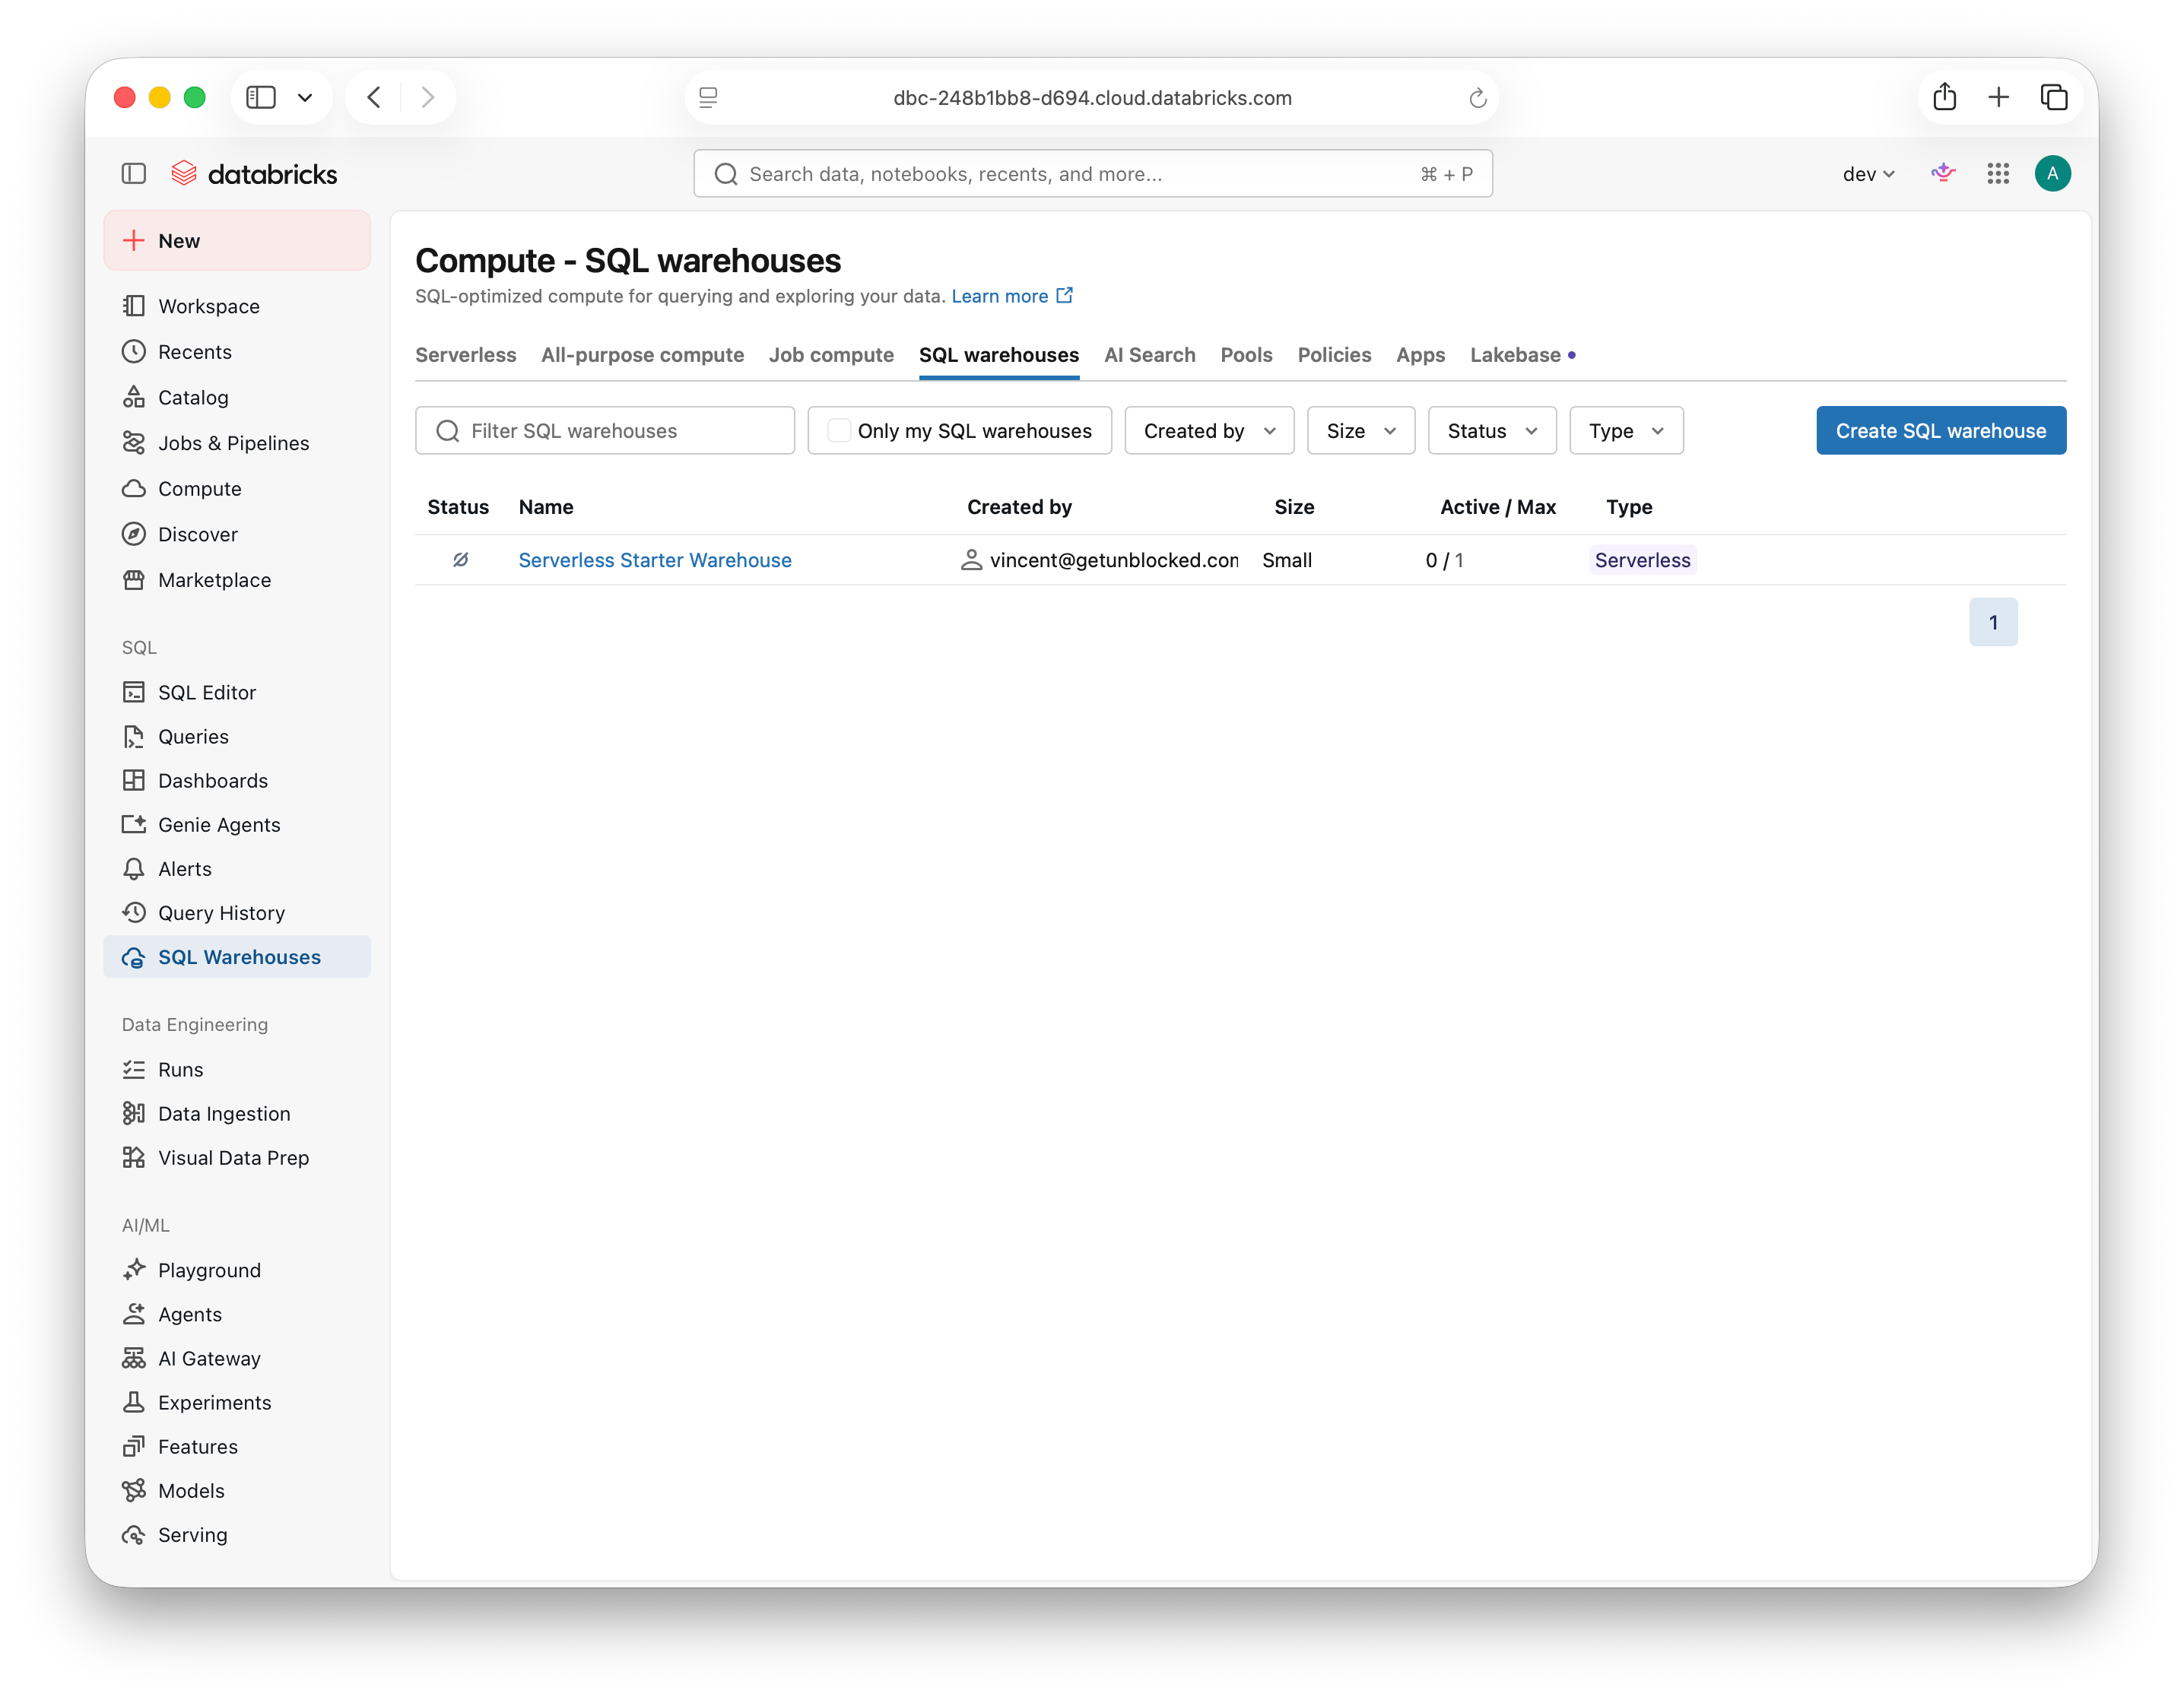Expand the Type filter dropdown
Screen dimensions: 2184x1700
[x=1626, y=430]
